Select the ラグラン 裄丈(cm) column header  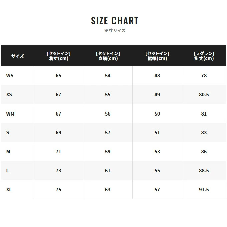click(204, 56)
